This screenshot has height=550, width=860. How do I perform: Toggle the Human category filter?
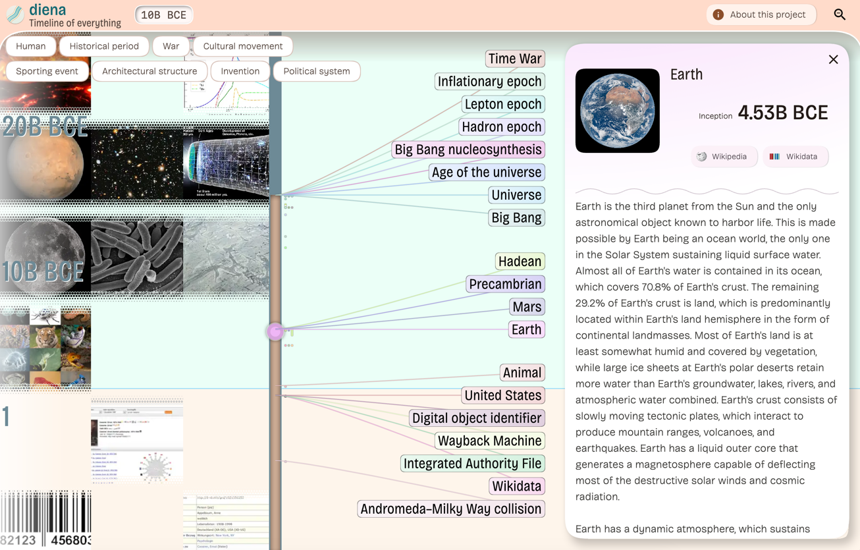tap(31, 46)
